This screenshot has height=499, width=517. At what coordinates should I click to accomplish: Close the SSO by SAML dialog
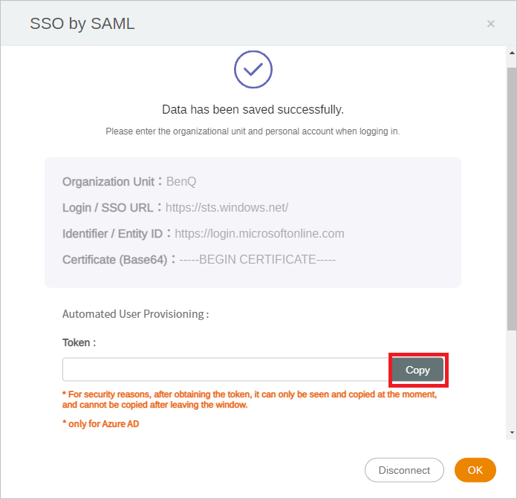tap(490, 24)
